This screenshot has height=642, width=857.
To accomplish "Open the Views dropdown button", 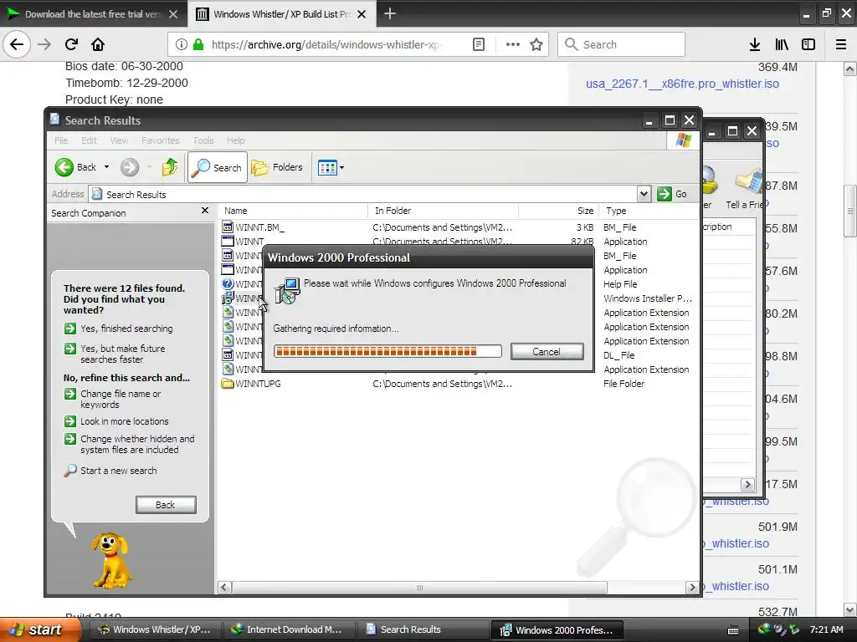I will (331, 167).
